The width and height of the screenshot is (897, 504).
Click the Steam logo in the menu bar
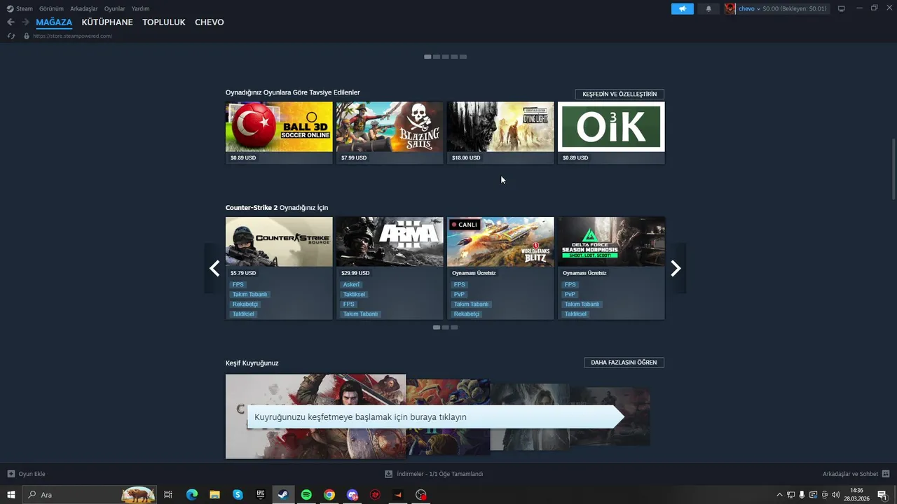pyautogui.click(x=10, y=8)
